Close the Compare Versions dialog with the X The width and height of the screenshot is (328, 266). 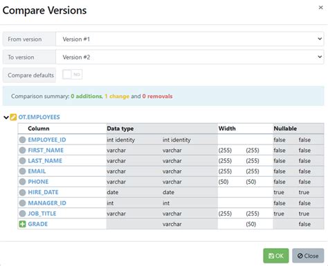point(320,8)
